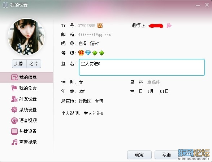Image resolution: width=212 pixels, height=162 pixels.
Task: Click the first green leaf level icon
Action: pyautogui.click(x=95, y=53)
